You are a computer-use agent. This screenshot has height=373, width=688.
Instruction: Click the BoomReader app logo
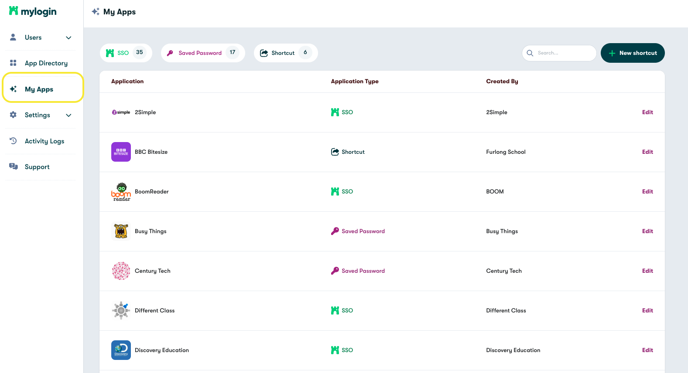(121, 192)
